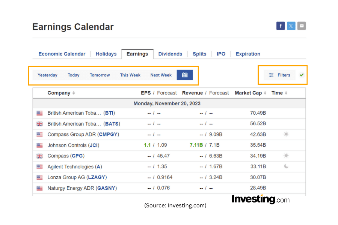Image resolution: width=338 pixels, height=225 pixels.
Task: Open the Holidays tab
Action: (x=106, y=54)
